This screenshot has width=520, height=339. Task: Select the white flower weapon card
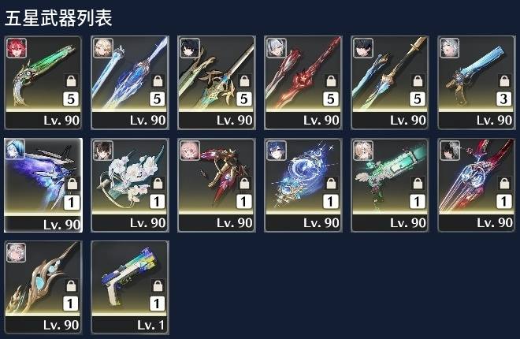(130, 185)
